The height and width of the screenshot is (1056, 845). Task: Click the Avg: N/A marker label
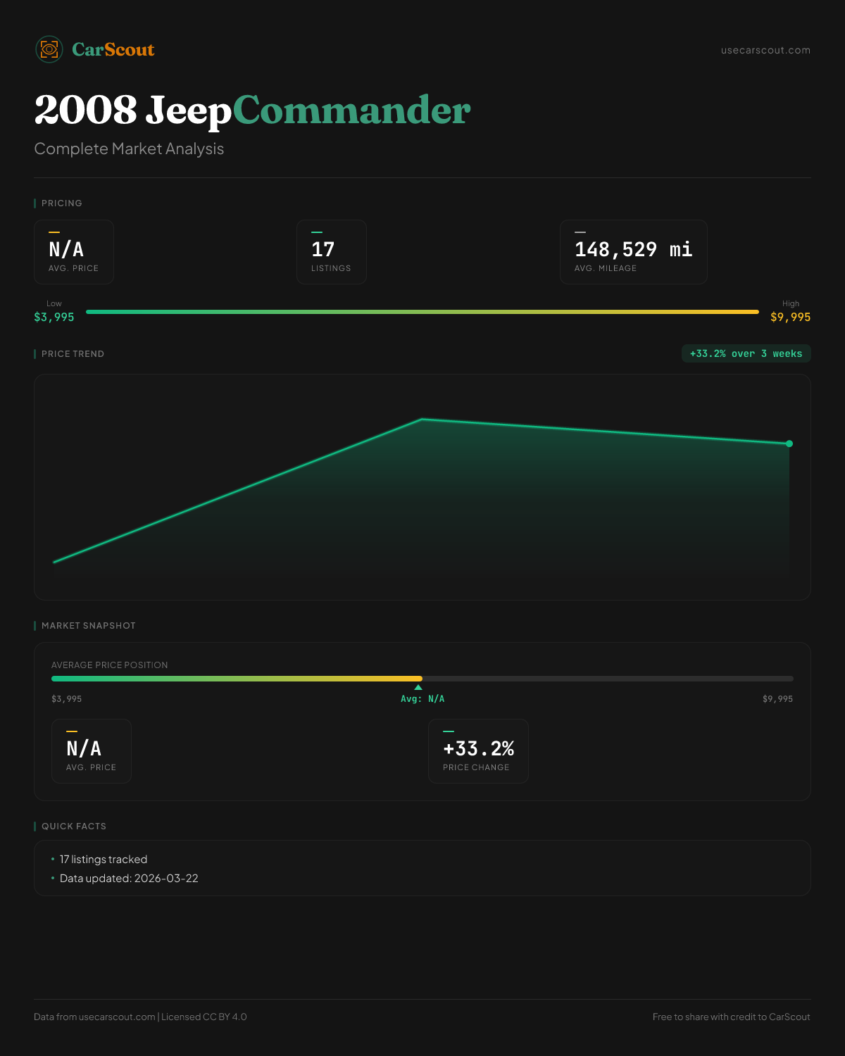pos(423,699)
